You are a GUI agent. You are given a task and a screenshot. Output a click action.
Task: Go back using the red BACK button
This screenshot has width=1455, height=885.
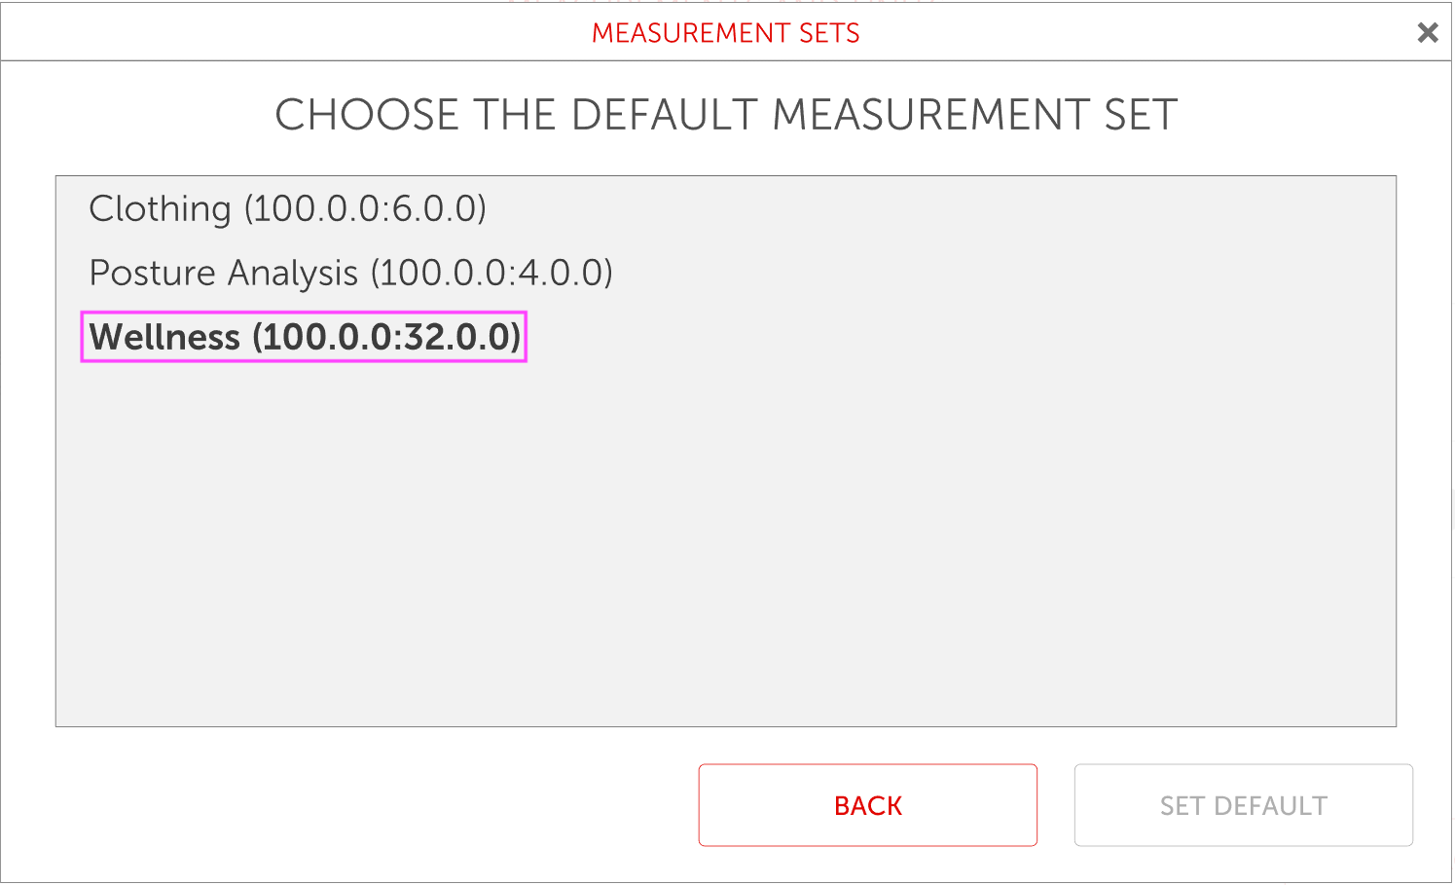click(867, 805)
